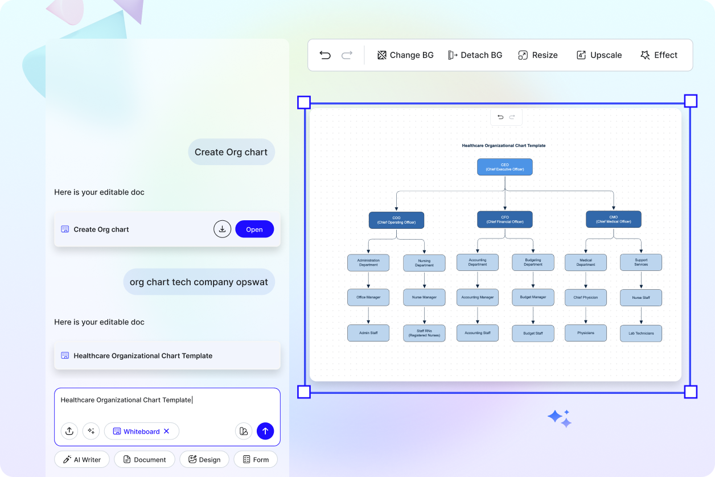Redo an edit in the top toolbar

346,55
